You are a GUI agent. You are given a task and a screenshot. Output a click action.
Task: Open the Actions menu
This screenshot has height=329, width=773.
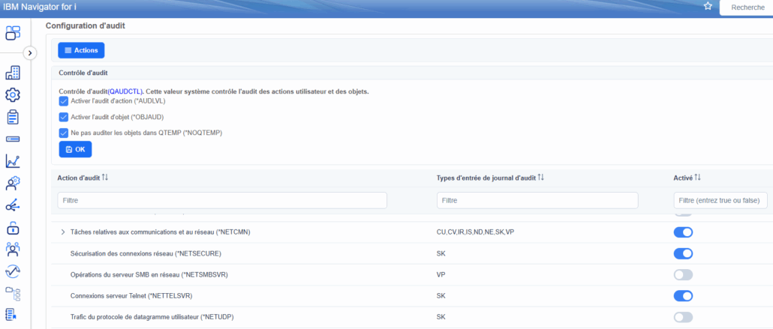point(81,50)
